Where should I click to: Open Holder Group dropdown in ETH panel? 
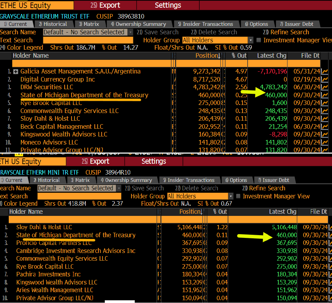231,196
